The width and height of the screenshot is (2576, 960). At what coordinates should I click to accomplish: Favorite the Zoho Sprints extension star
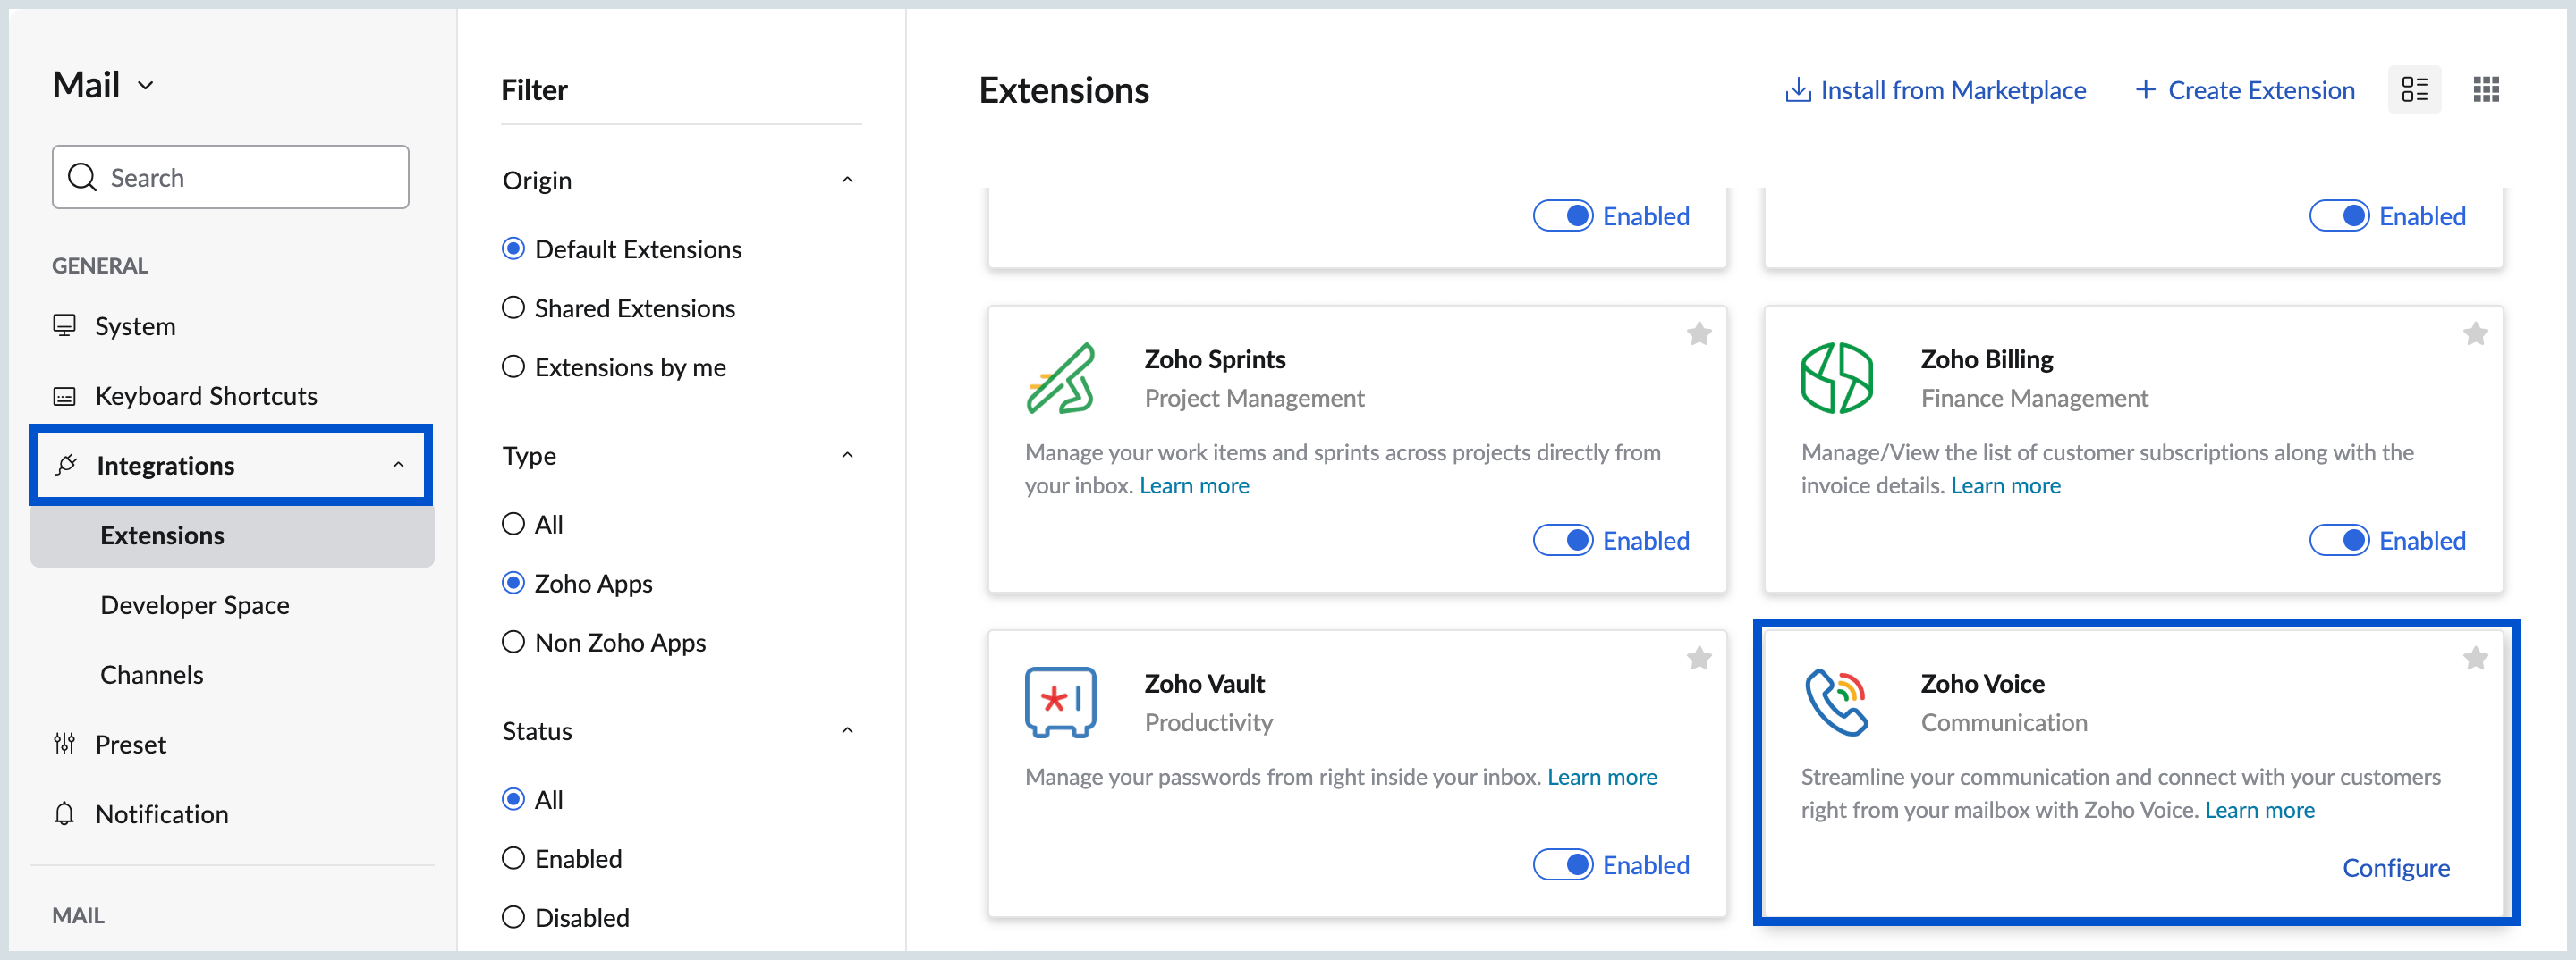tap(1698, 333)
